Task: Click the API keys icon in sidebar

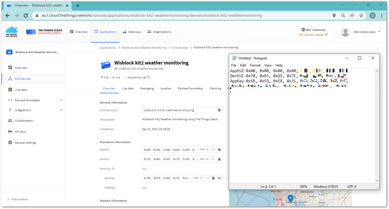Action: click(x=10, y=132)
